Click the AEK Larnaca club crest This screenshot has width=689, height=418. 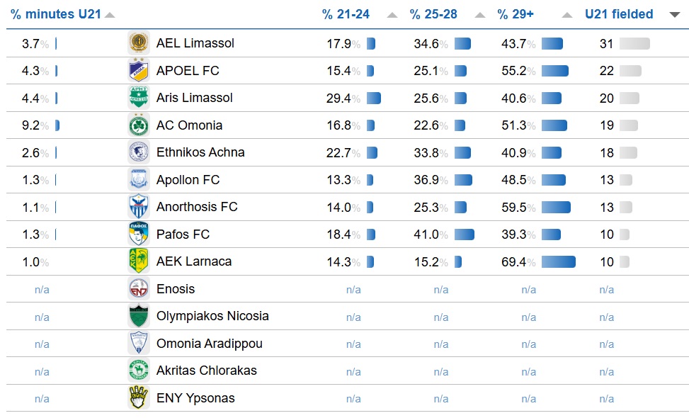click(x=139, y=261)
